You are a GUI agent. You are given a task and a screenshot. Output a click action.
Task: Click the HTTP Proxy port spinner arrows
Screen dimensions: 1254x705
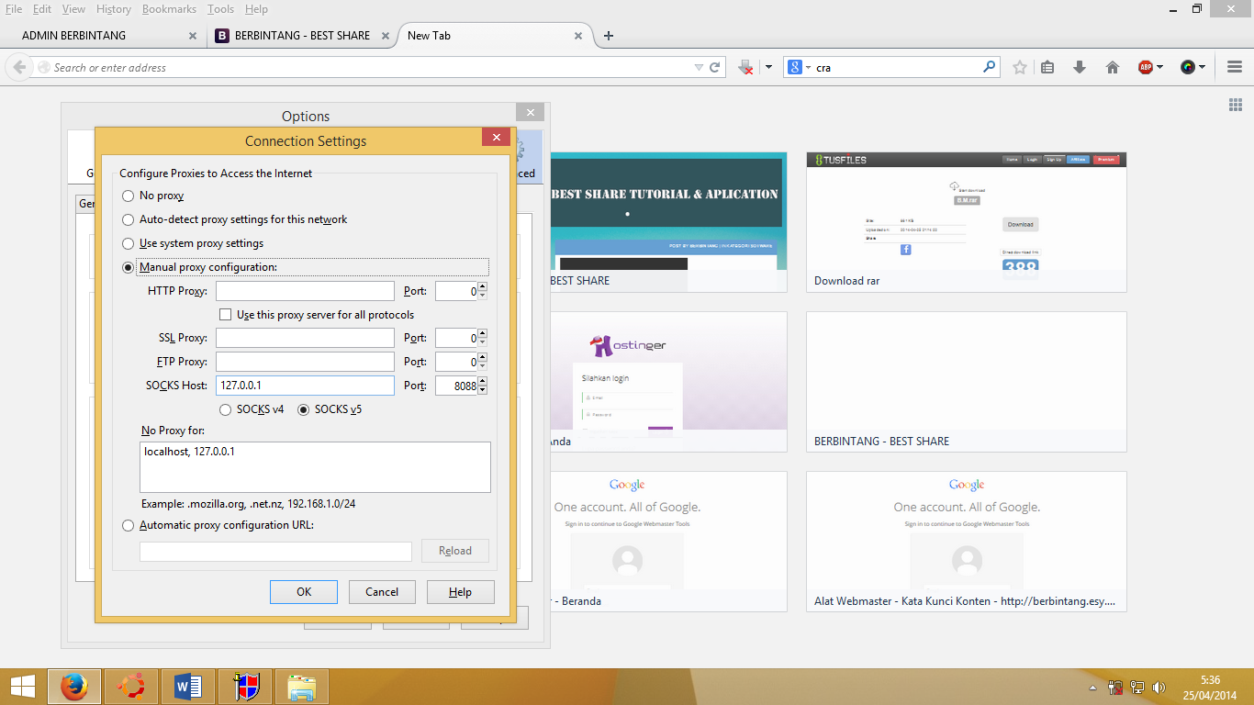(482, 291)
